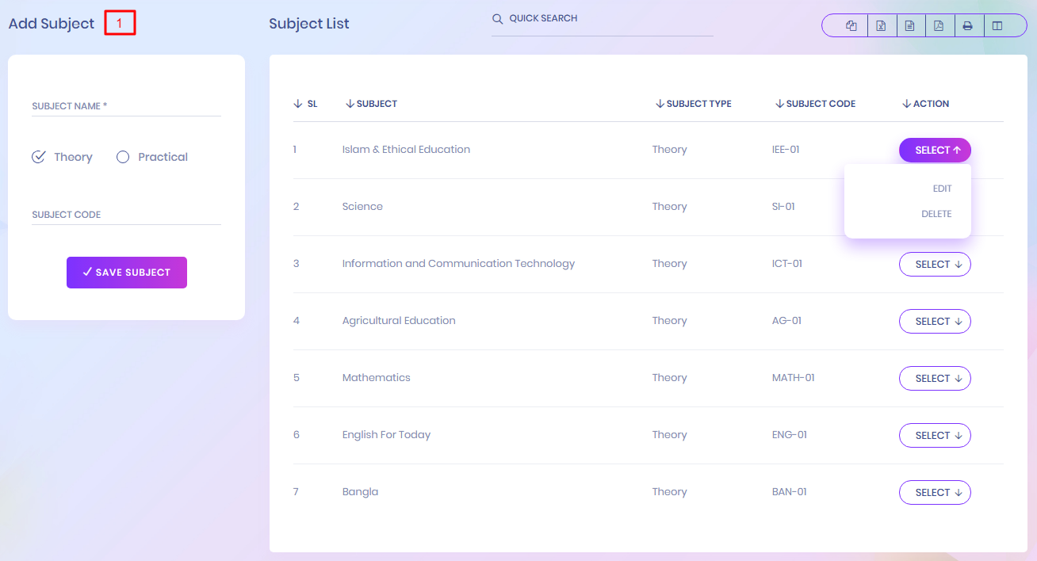Collapse the Select dropdown for Islam & Ethical Education
The image size is (1037, 561).
tap(935, 150)
